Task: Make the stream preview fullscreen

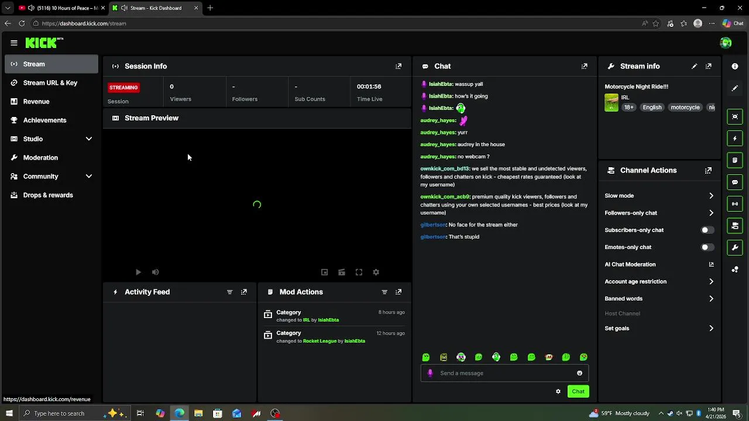Action: point(359,272)
